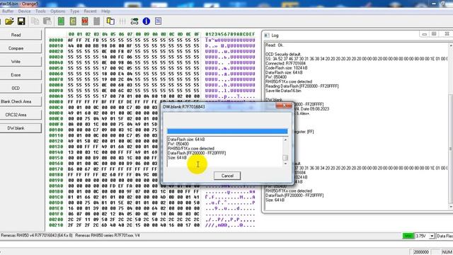The height and width of the screenshot is (255, 453).
Task: Click the blue progress bar in dialog
Action: click(227, 131)
